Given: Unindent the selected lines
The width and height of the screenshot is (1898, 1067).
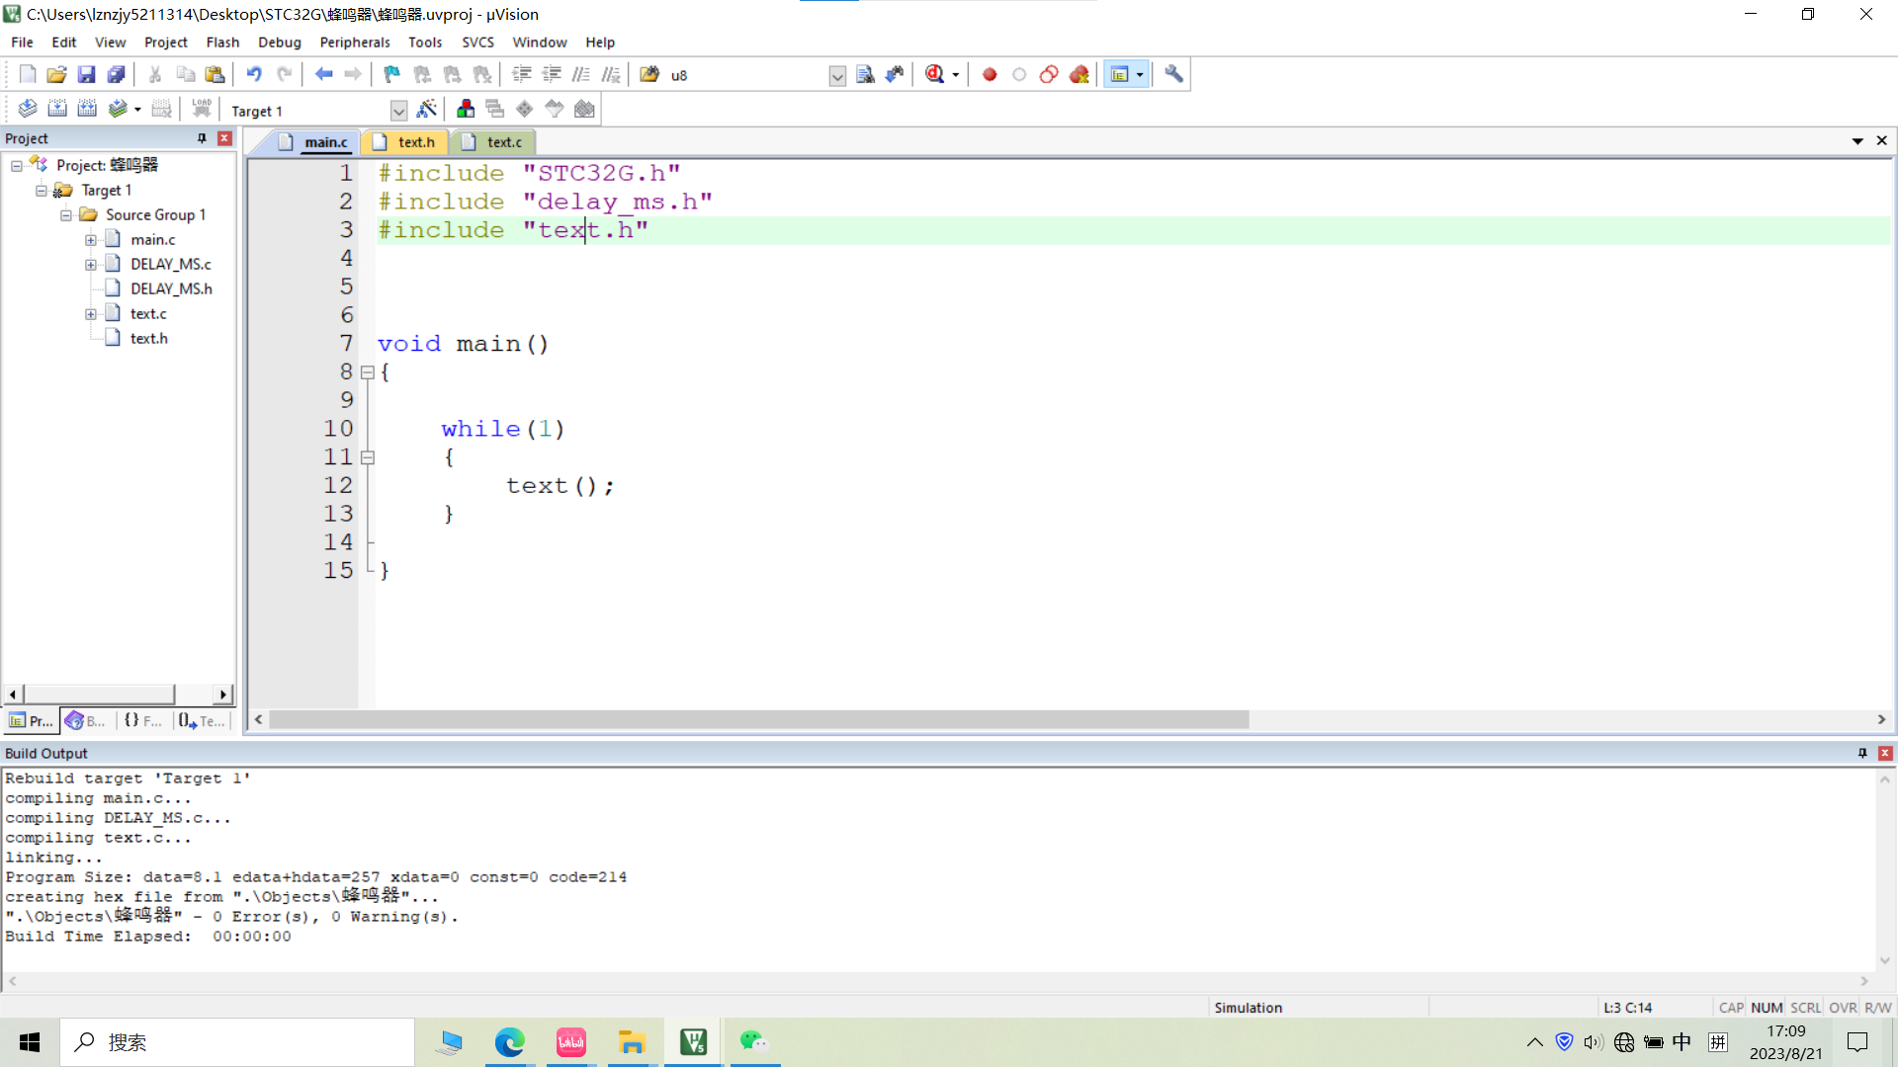Looking at the screenshot, I should (552, 74).
